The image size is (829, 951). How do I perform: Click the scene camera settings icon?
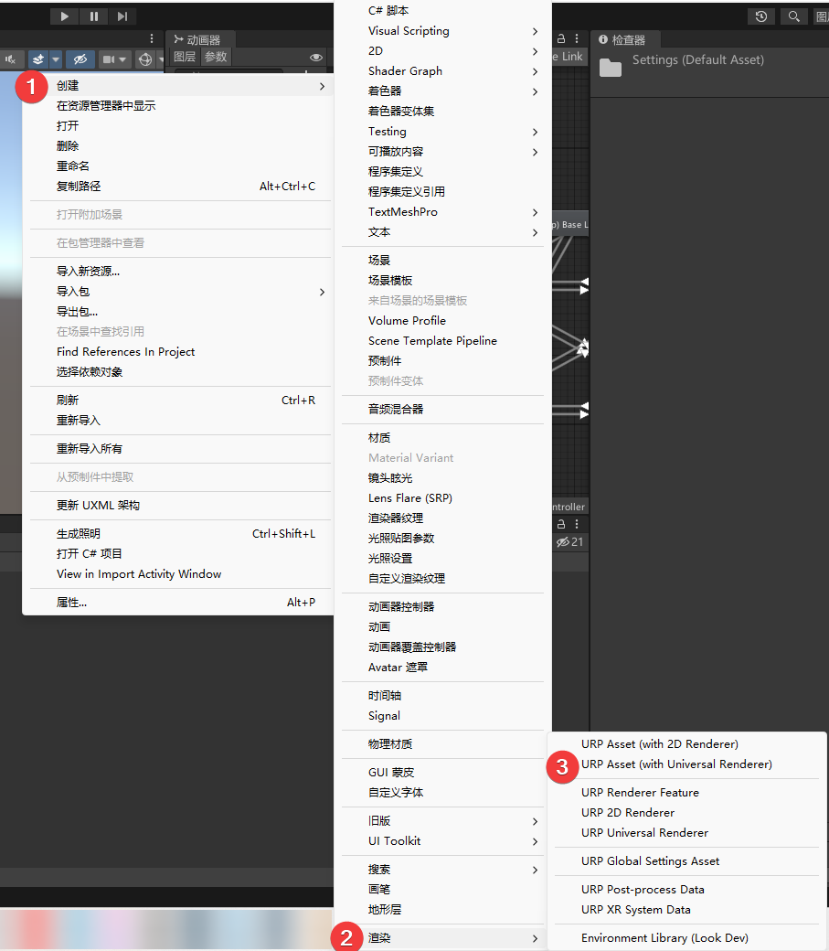110,59
